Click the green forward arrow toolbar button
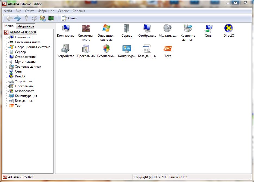This screenshot has width=254, height=182. 18,18
